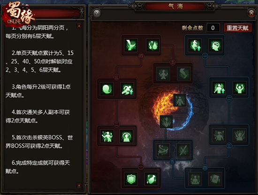Select the green shield talent icon
Screen dimensions: 258x195
click(x=131, y=179)
